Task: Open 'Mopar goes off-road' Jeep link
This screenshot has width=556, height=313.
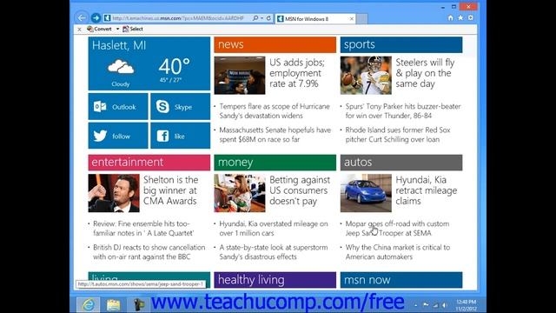Action: pos(397,229)
